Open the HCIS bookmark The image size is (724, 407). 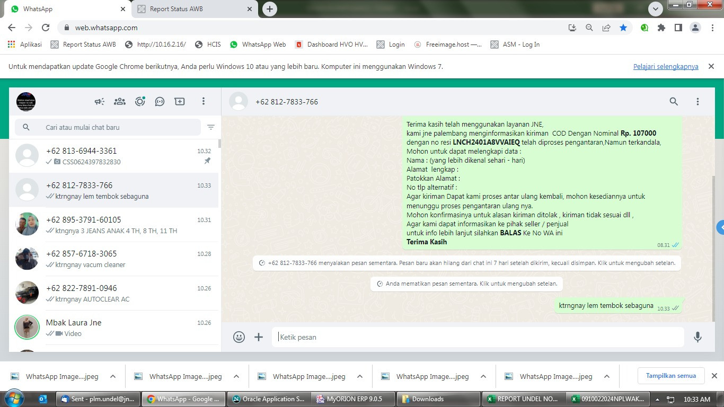(208, 45)
